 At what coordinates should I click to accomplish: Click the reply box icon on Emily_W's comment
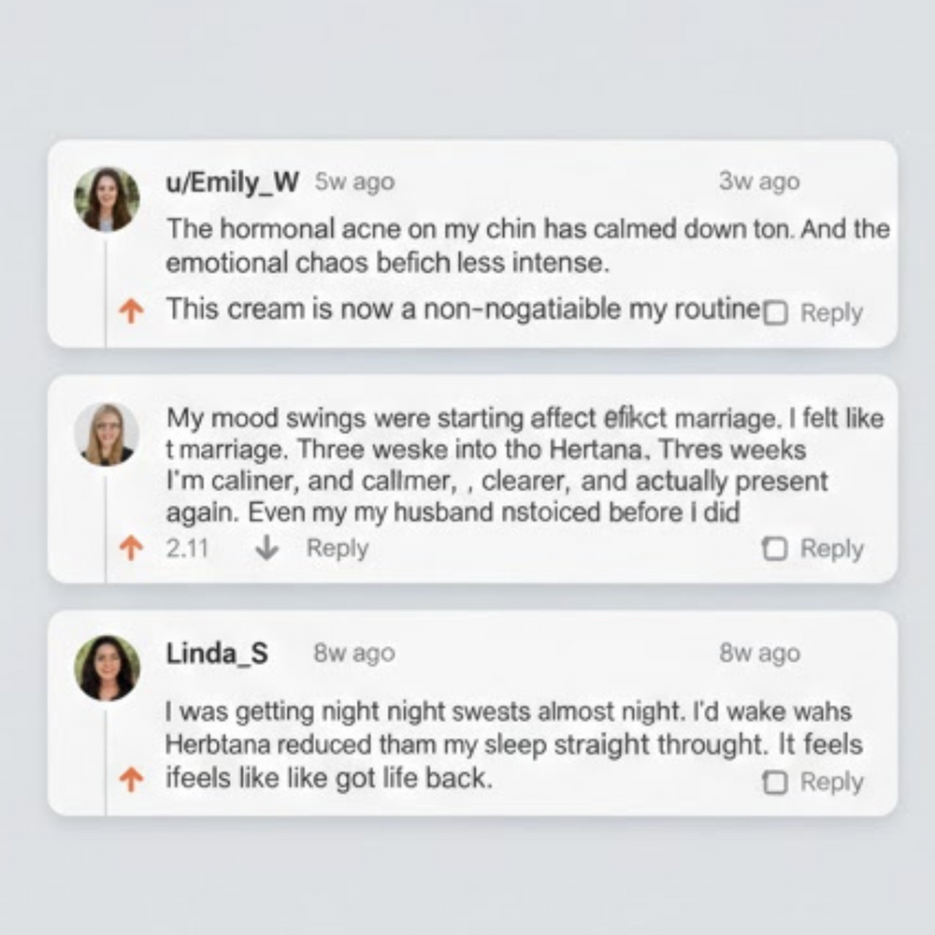click(x=775, y=313)
